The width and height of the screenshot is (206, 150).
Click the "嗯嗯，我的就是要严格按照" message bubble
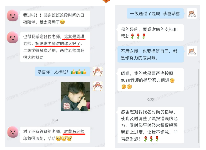point(151,80)
